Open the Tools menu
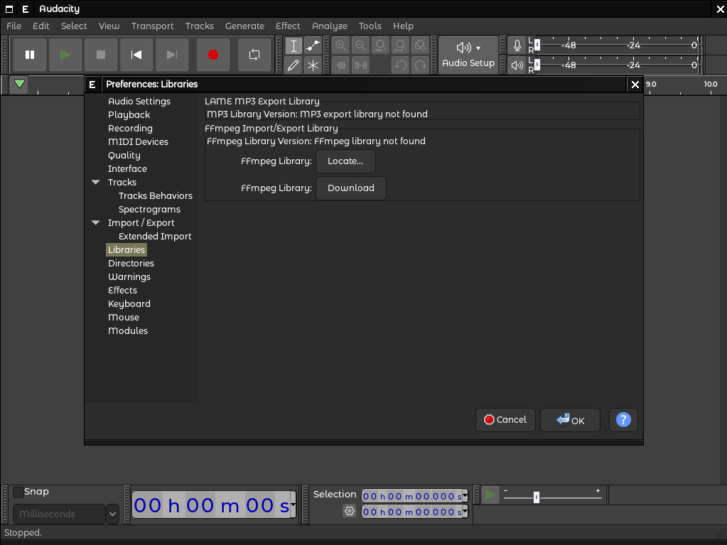 370,26
